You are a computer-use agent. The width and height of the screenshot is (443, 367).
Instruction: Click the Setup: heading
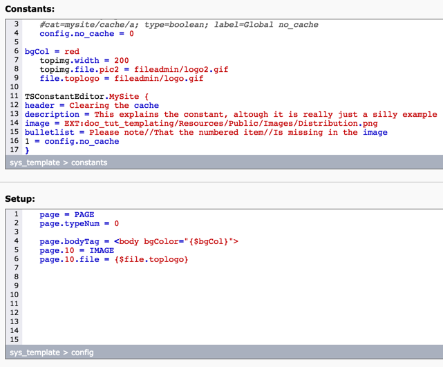20,198
